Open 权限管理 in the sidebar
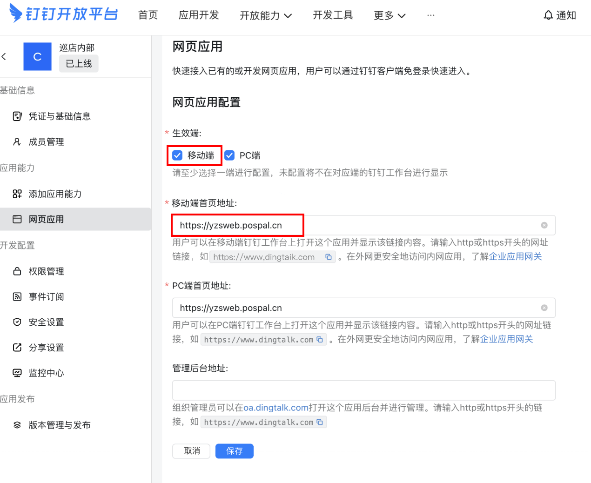Image resolution: width=591 pixels, height=483 pixels. click(46, 271)
